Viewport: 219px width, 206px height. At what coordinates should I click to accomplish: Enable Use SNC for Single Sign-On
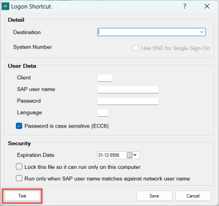click(136, 48)
